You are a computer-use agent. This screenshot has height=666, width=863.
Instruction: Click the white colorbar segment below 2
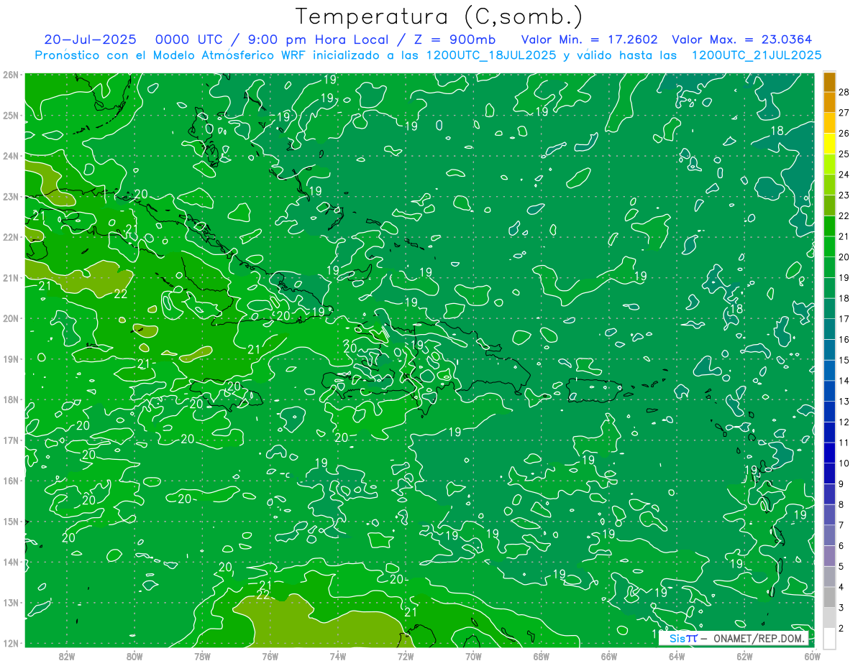[829, 638]
